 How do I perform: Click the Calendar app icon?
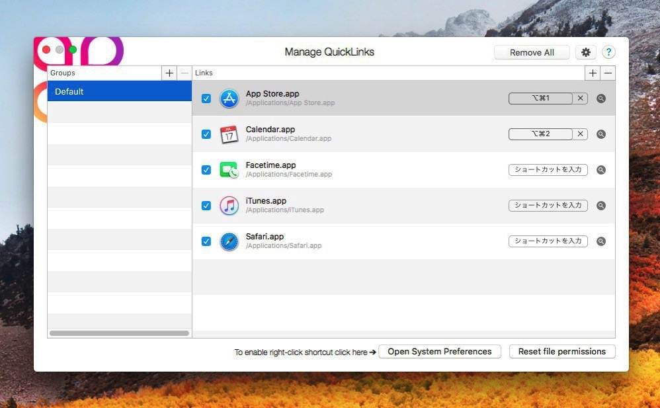(229, 134)
